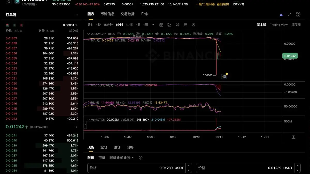Open the chart display settings icon
Image resolution: width=310 pixels, height=174 pixels.
click(x=185, y=25)
